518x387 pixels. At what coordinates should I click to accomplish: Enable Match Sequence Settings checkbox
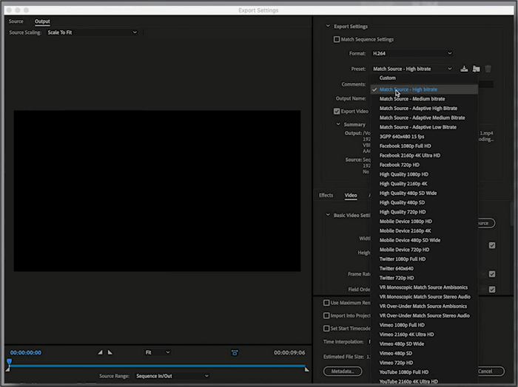click(337, 39)
